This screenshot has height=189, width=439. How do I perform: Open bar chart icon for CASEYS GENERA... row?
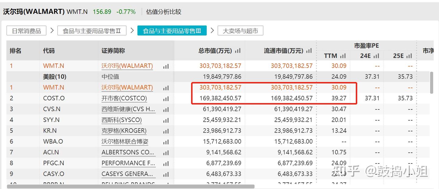(x=166, y=174)
